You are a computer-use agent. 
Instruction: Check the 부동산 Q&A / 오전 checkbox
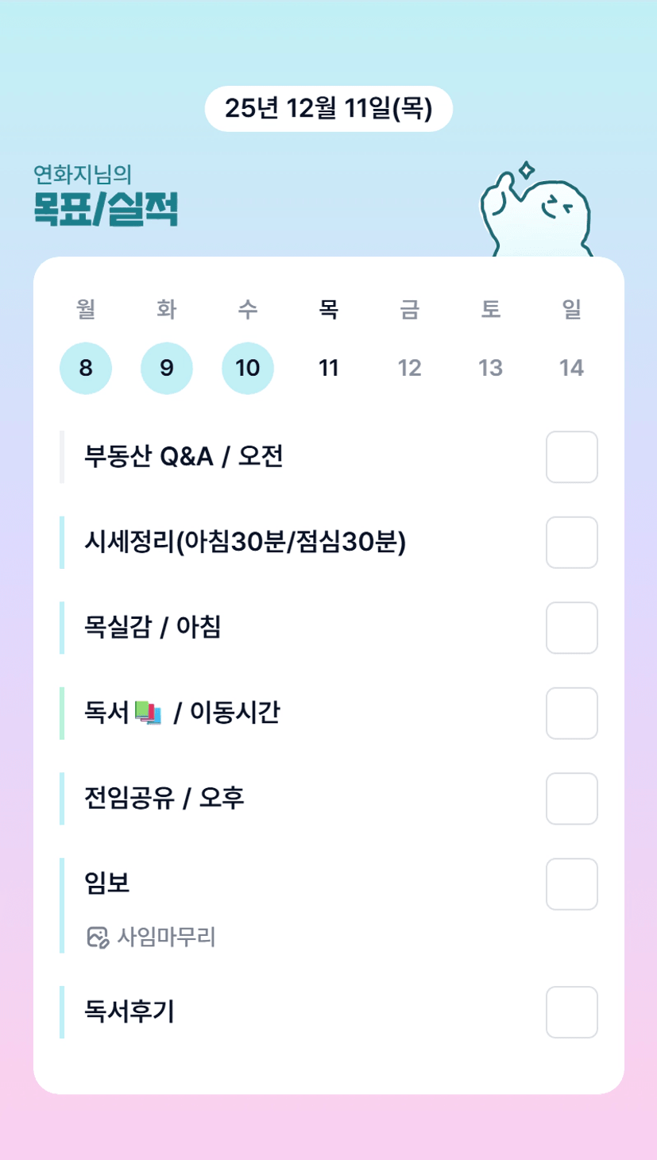pyautogui.click(x=571, y=457)
